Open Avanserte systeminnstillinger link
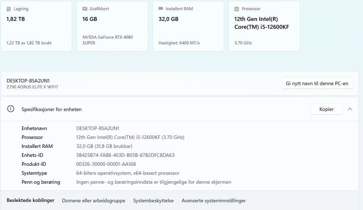 pyautogui.click(x=214, y=201)
